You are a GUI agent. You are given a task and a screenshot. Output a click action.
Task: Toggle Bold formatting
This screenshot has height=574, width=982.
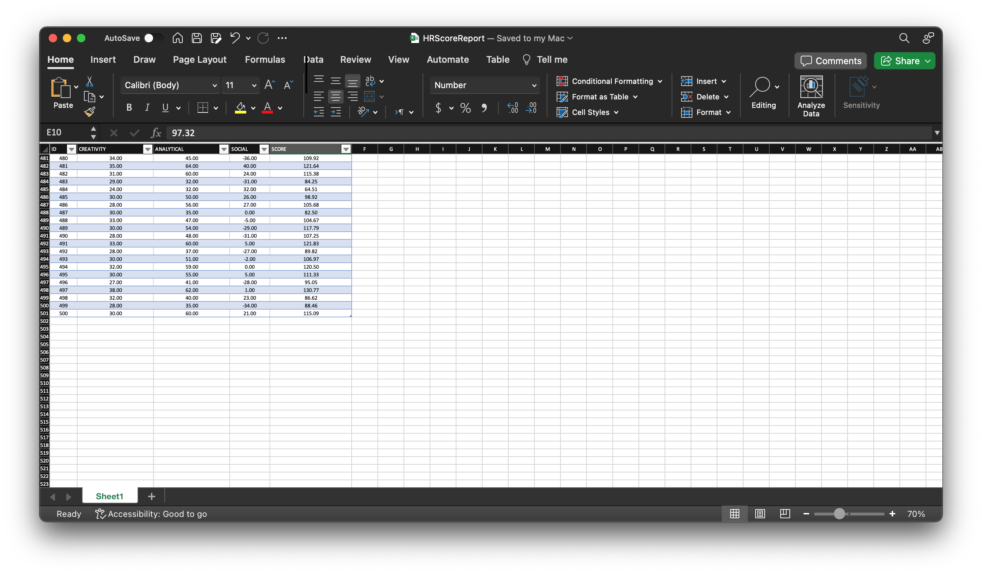tap(129, 108)
